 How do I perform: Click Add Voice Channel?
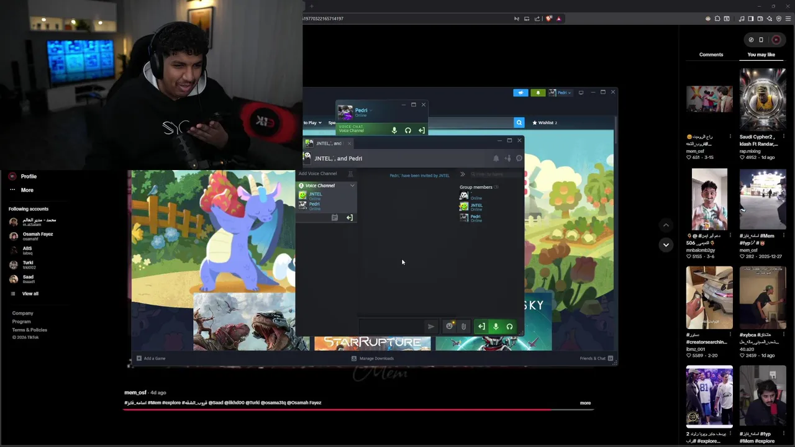point(318,174)
